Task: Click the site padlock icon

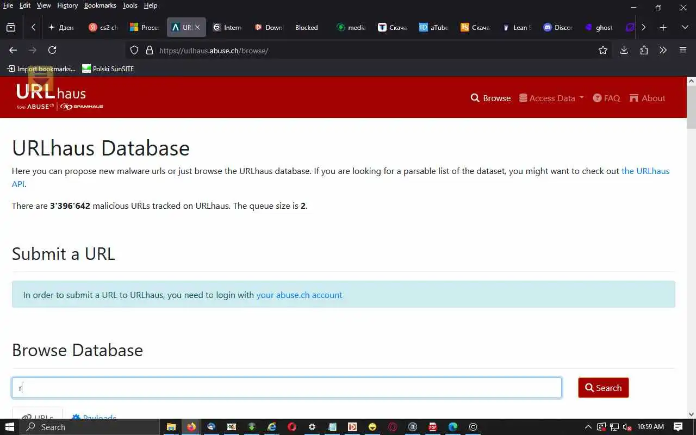Action: click(x=150, y=50)
